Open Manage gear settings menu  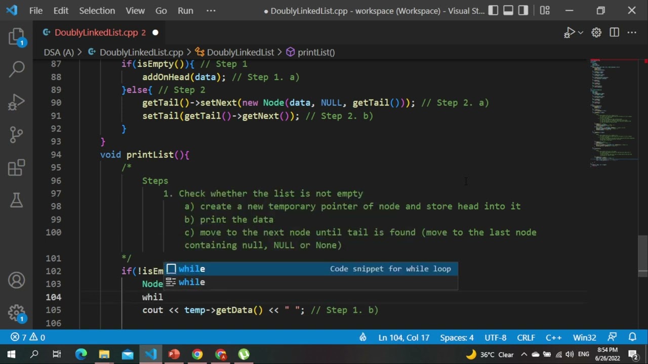tap(17, 313)
